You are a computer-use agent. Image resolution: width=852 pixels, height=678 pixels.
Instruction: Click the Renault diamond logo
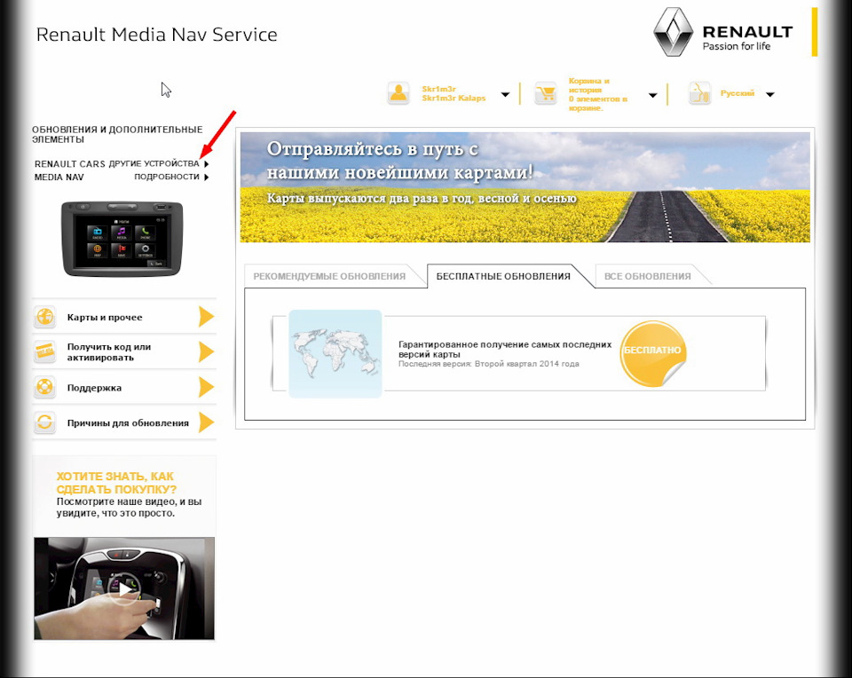point(674,32)
